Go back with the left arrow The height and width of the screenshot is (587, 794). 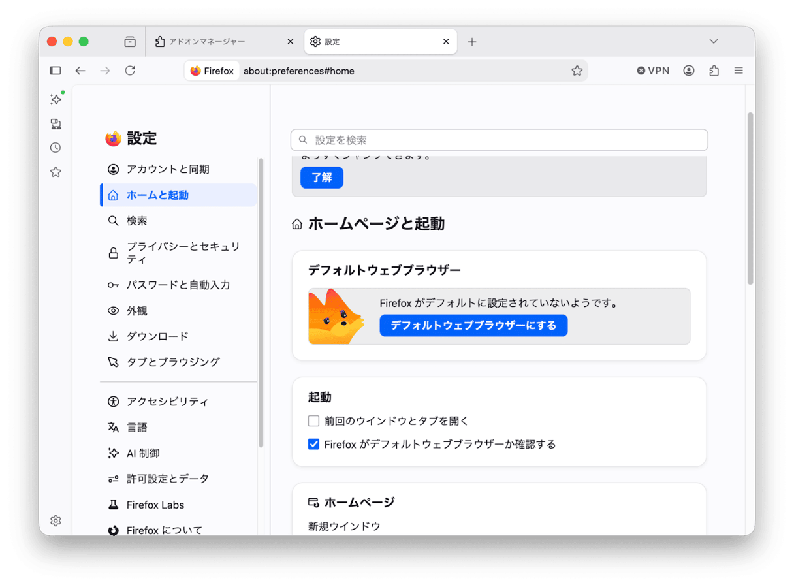pos(80,71)
